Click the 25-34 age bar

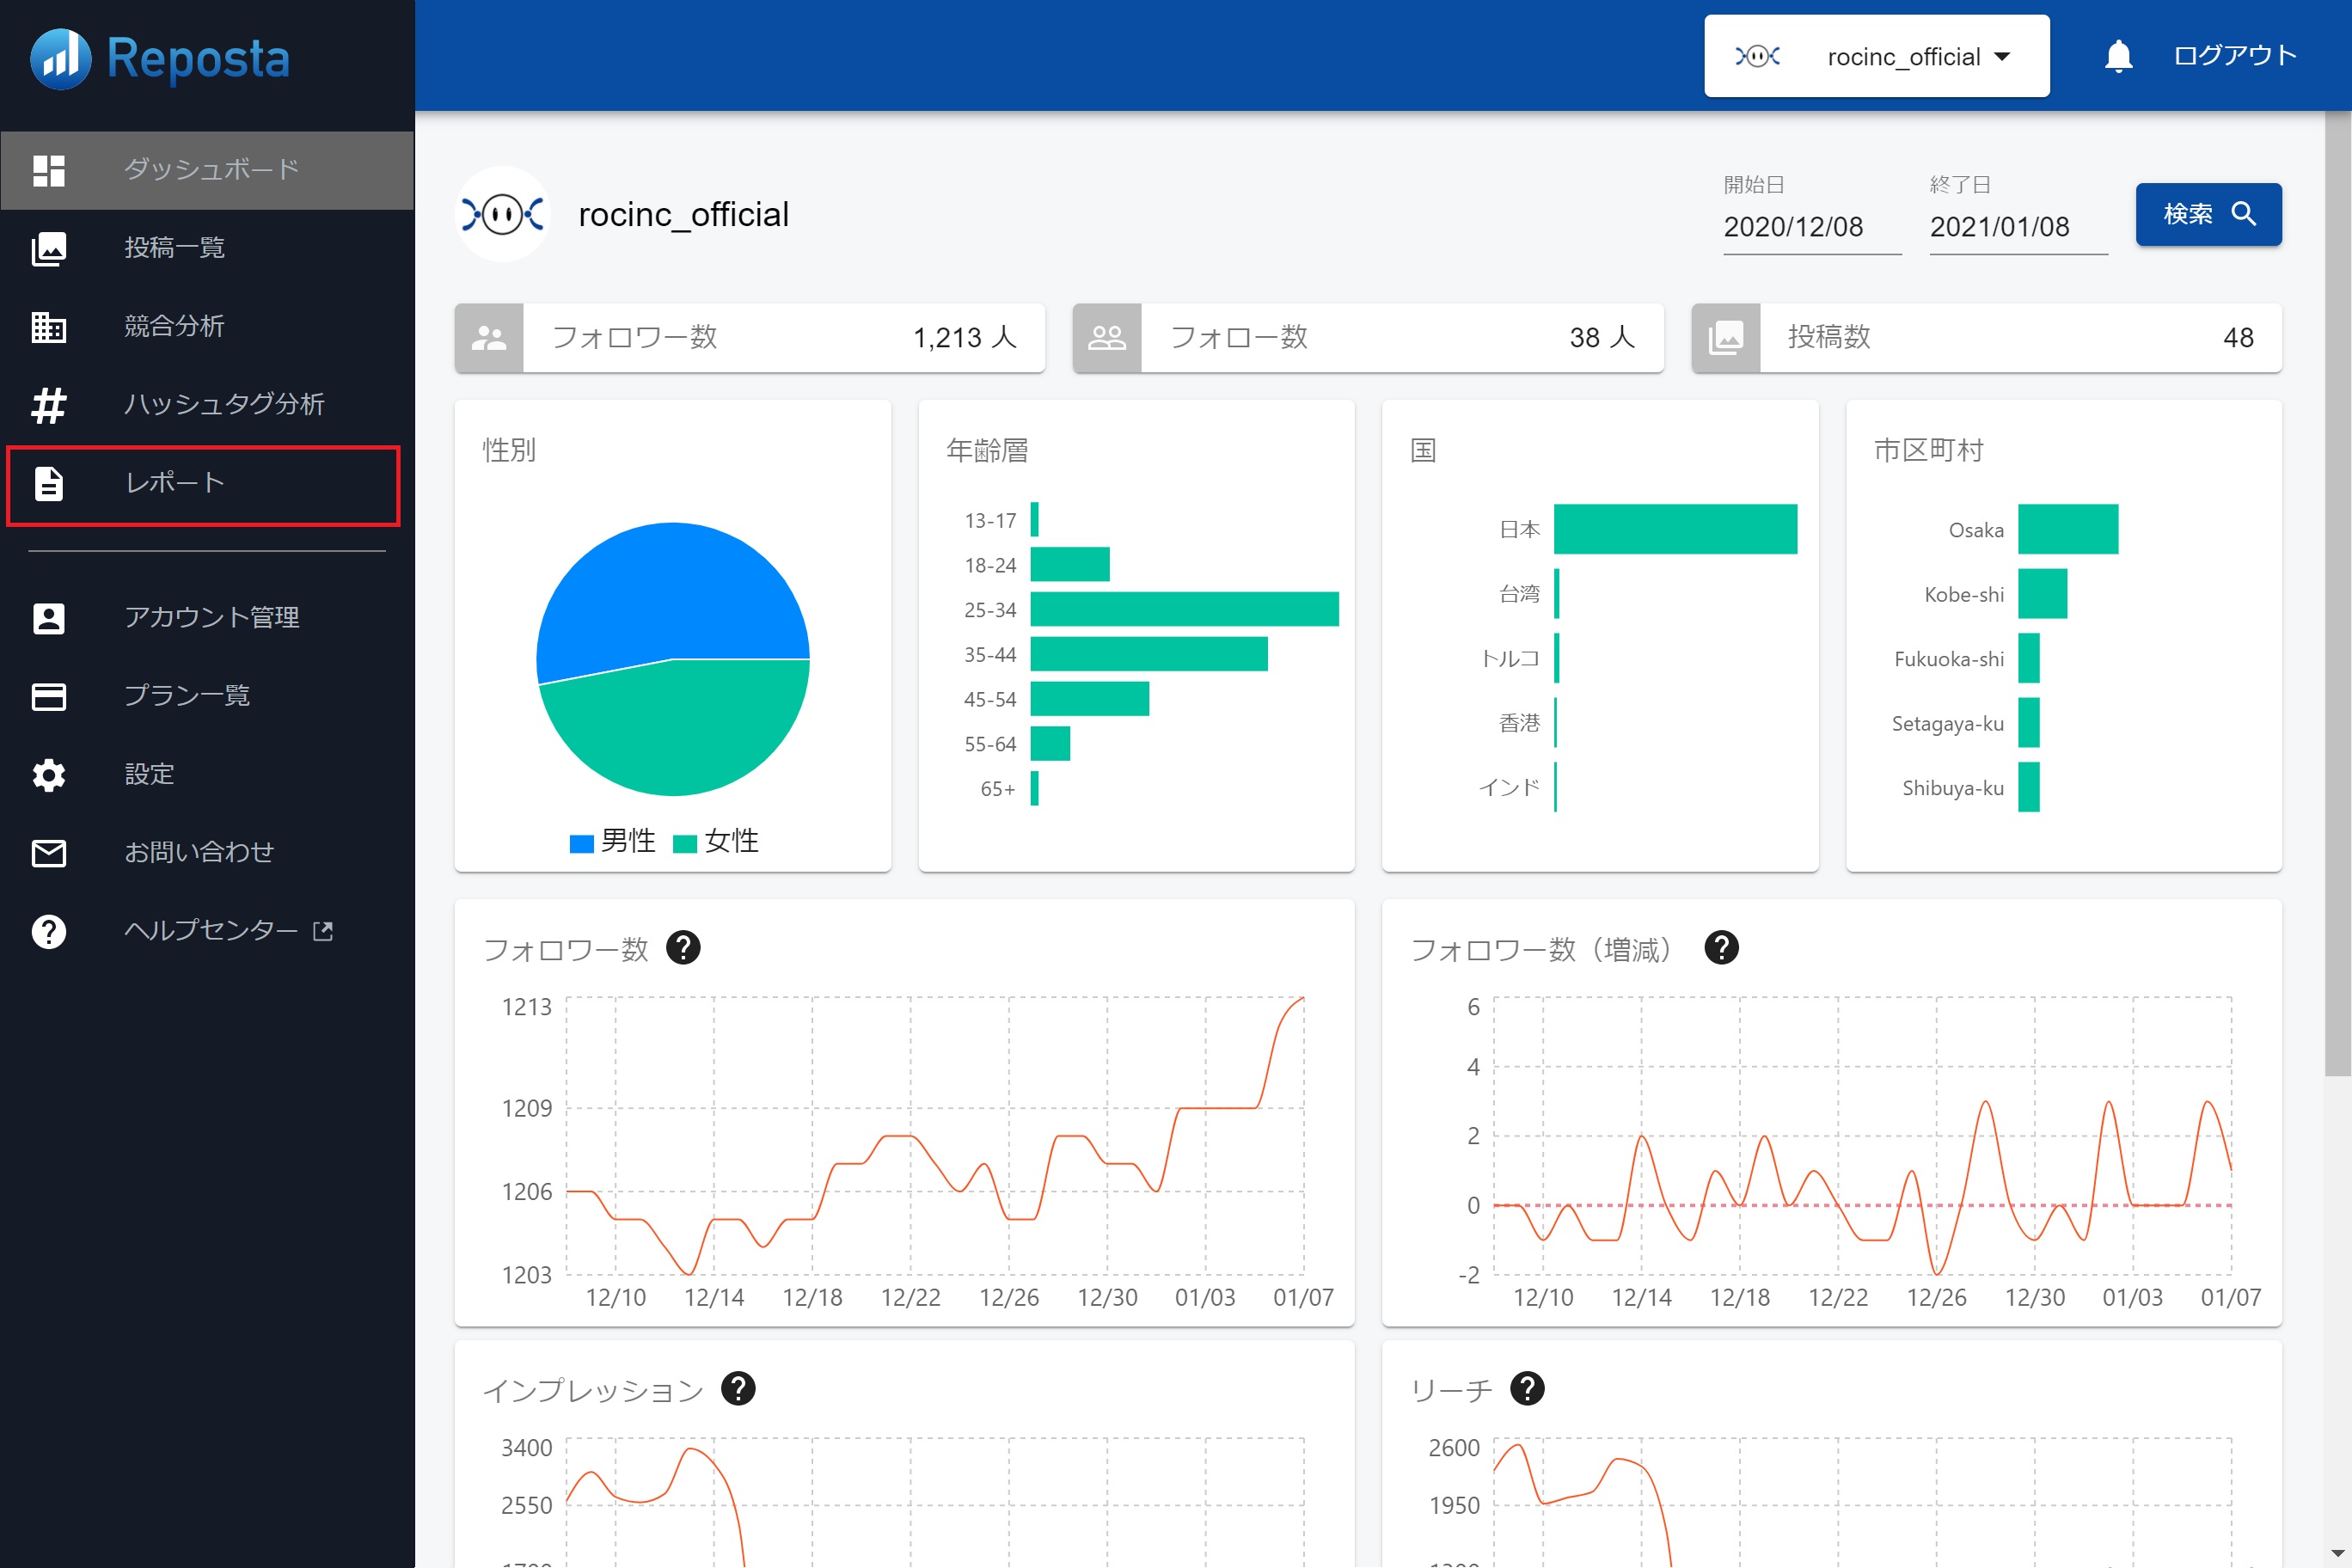[1184, 609]
